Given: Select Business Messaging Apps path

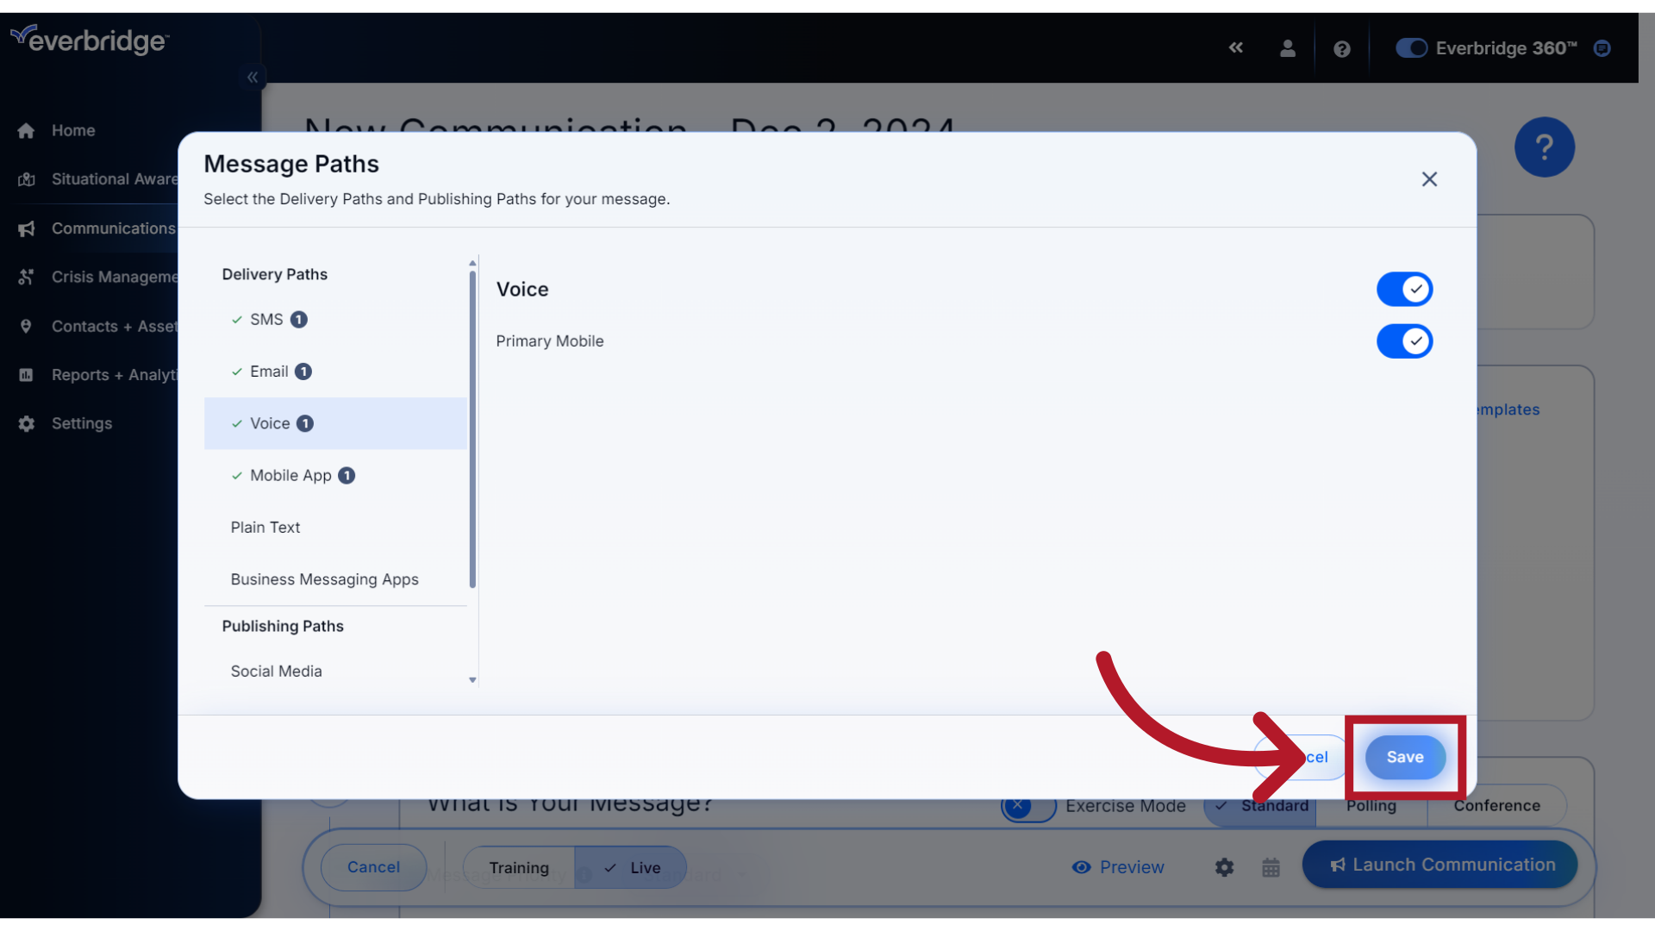Looking at the screenshot, I should [324, 578].
